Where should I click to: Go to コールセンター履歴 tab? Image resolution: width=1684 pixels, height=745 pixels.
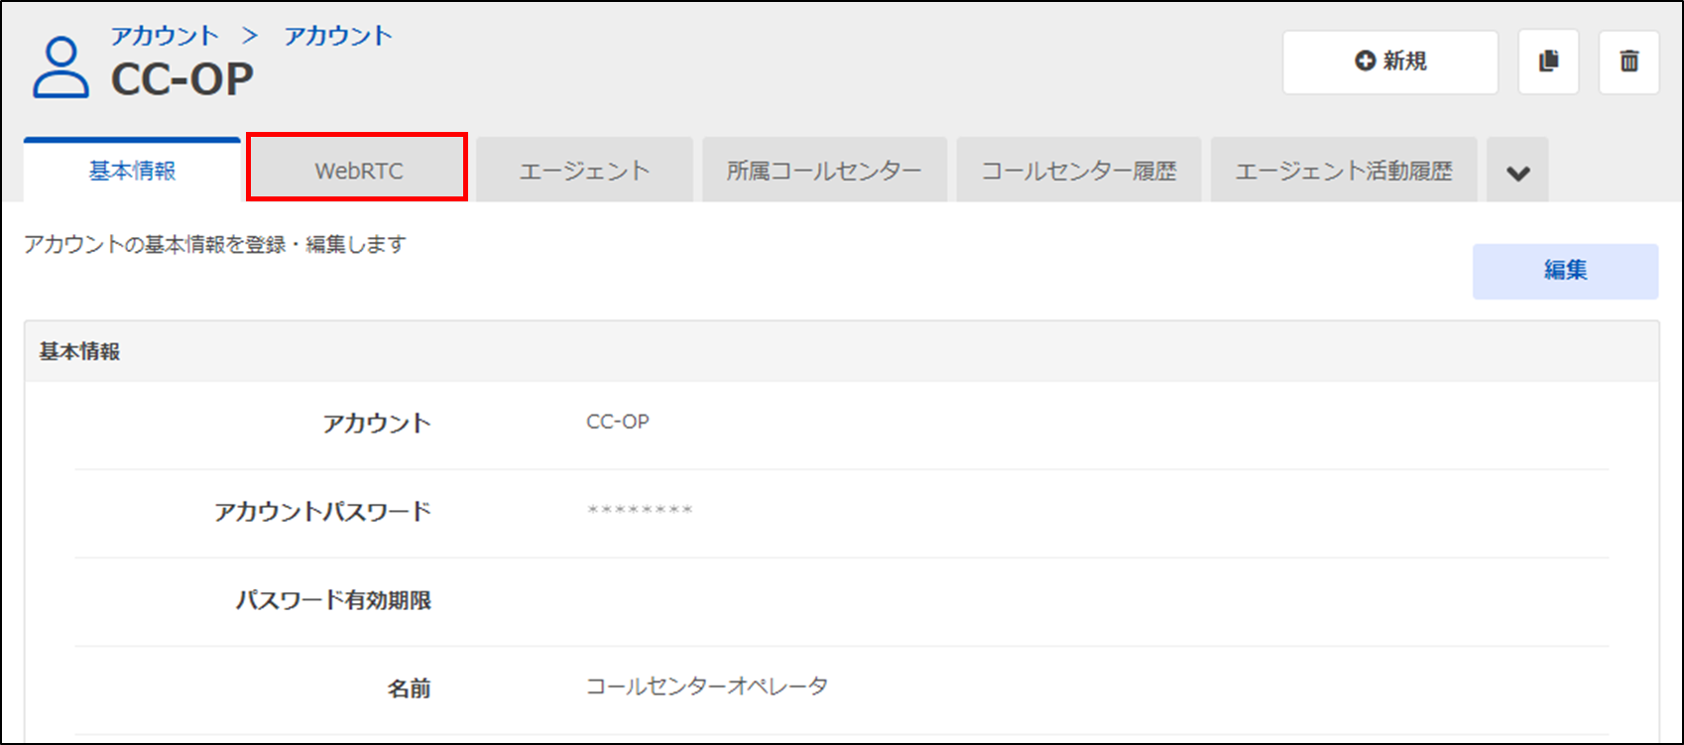click(1079, 171)
